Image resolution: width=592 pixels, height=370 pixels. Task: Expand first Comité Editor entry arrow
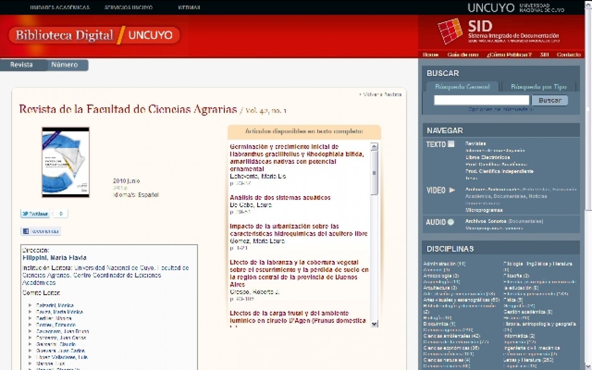pos(30,305)
